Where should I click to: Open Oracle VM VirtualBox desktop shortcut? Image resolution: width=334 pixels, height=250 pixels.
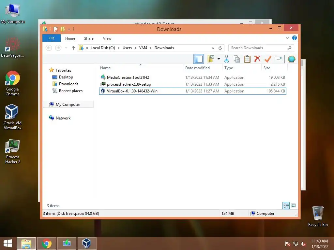pos(13,117)
